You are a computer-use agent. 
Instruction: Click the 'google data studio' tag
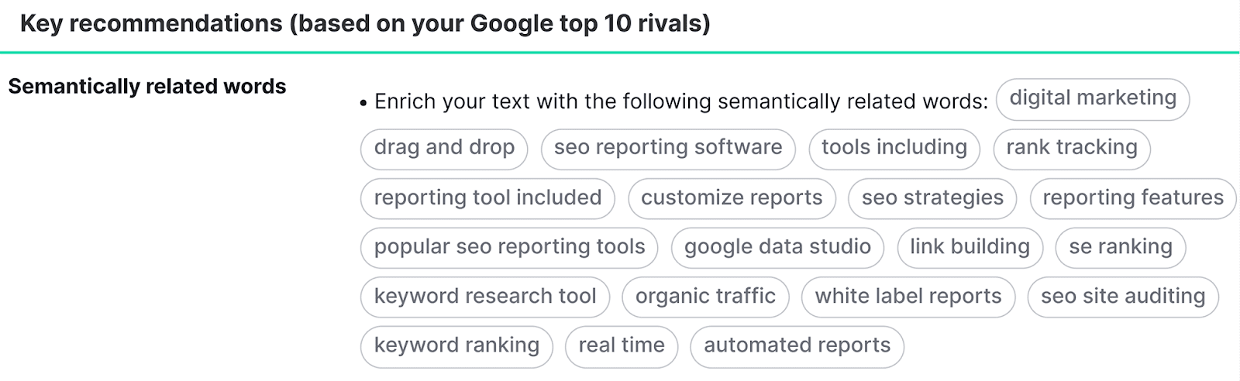pyautogui.click(x=777, y=247)
